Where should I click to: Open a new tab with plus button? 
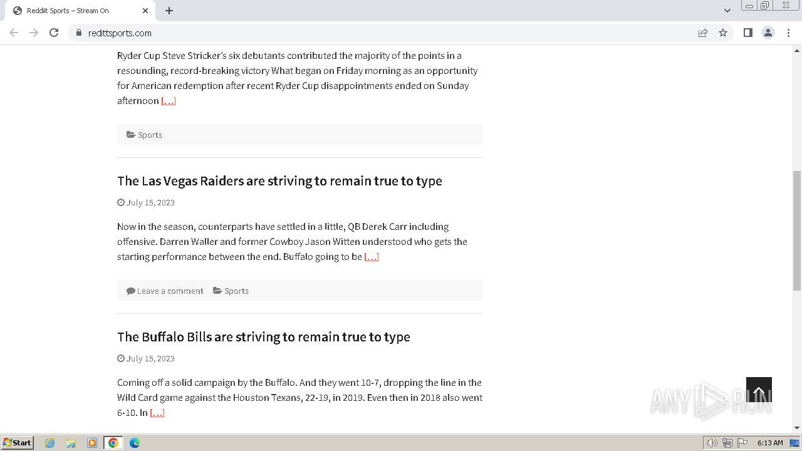(169, 11)
